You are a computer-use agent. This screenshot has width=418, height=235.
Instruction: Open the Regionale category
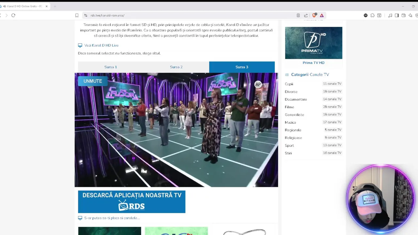[293, 130]
